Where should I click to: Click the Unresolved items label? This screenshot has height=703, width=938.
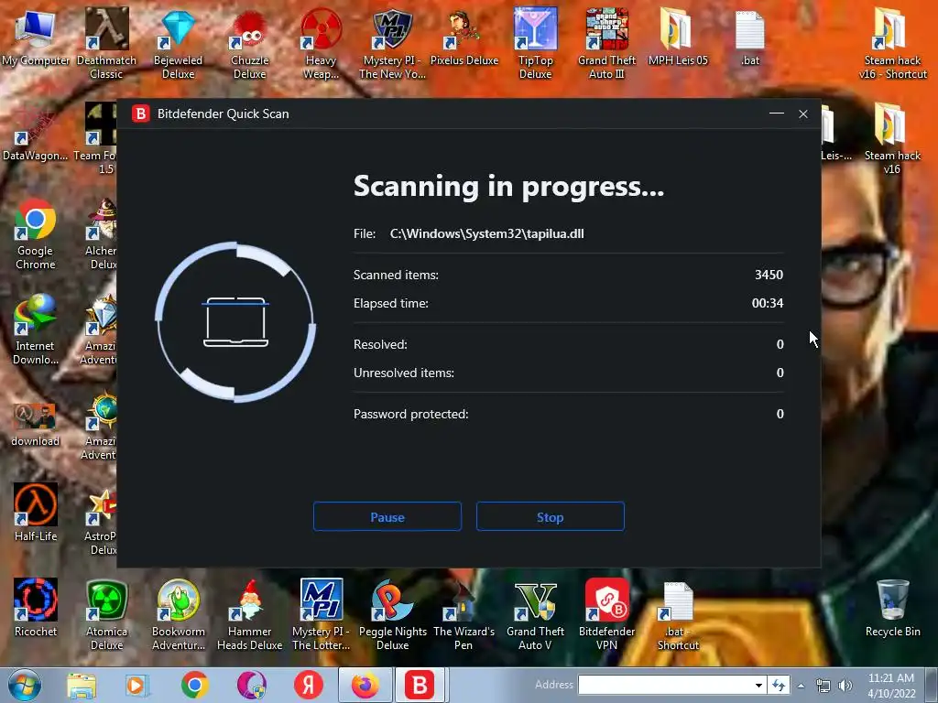pyautogui.click(x=404, y=373)
